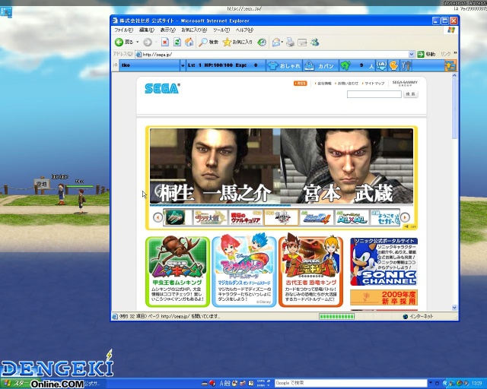This screenshot has width=487, height=389.
Task: Click the main 桐生一馬之介 宮本武蔵 banner
Action: [x=282, y=166]
